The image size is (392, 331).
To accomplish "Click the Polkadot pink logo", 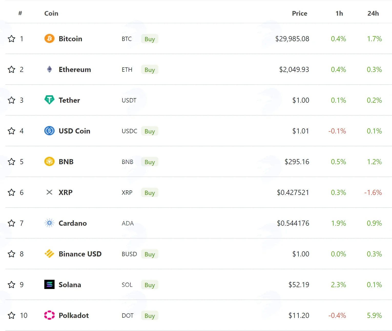I will tap(49, 315).
